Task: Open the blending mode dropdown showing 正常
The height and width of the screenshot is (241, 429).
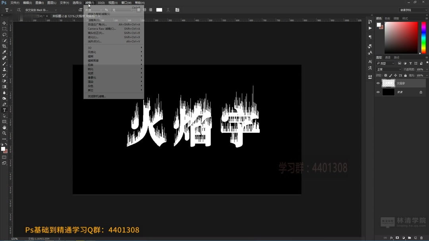Action: [388, 69]
